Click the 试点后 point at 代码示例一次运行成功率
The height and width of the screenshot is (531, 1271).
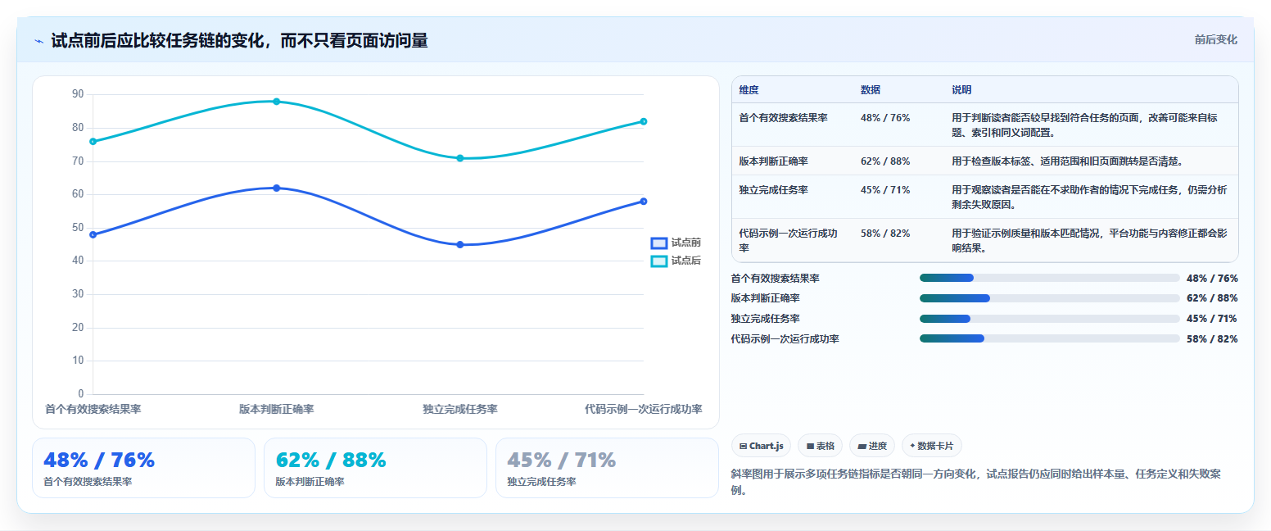click(x=644, y=121)
